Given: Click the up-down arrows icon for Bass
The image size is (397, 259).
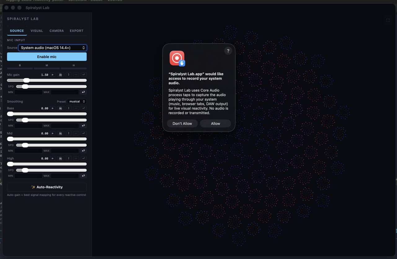Looking at the screenshot, I should coord(69,108).
